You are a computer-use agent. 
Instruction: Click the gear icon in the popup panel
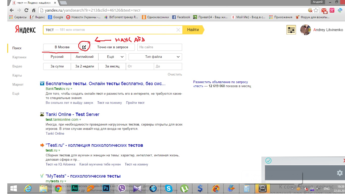tap(340, 173)
